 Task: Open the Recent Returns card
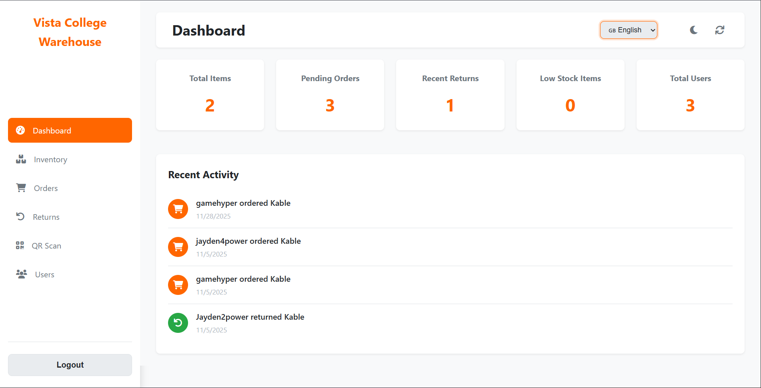click(450, 95)
